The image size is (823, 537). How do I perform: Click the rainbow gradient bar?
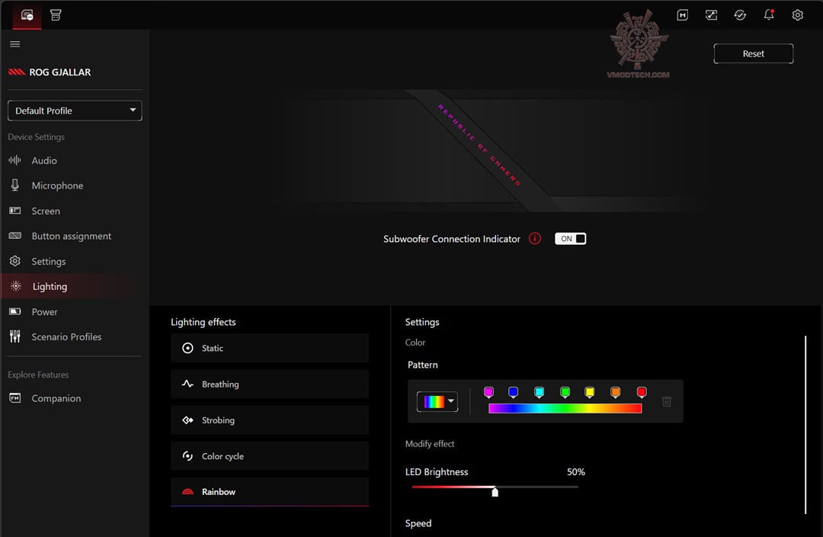pos(565,408)
